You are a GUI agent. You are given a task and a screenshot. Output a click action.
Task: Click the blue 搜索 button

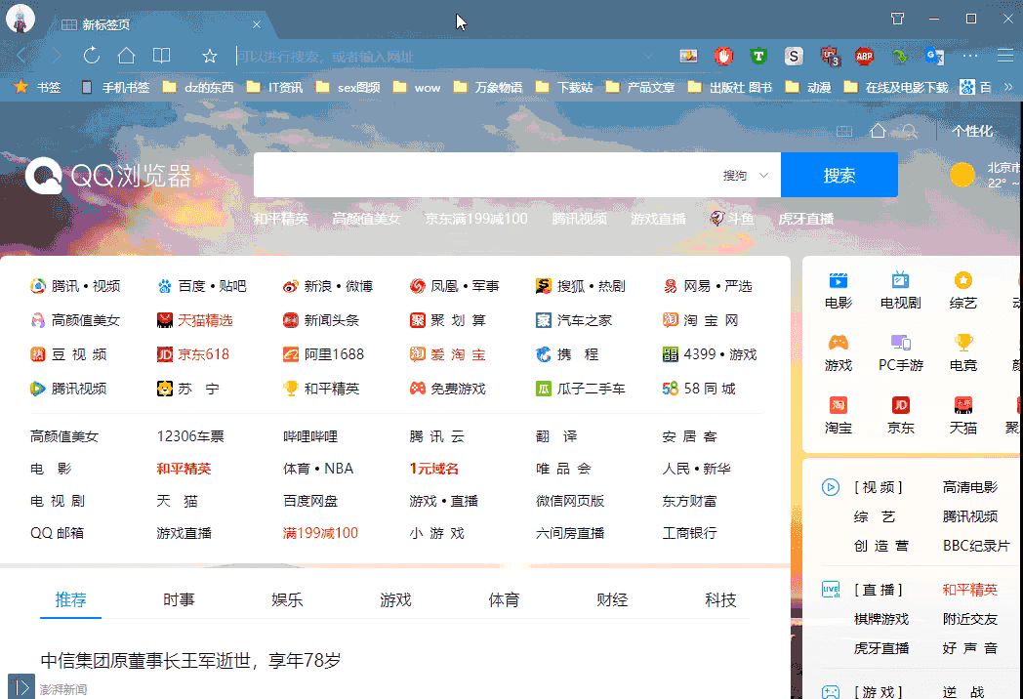tap(839, 175)
